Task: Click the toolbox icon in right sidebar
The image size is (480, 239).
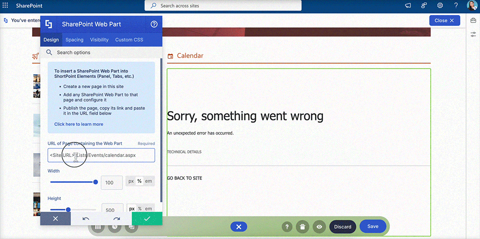Action: 473,20
